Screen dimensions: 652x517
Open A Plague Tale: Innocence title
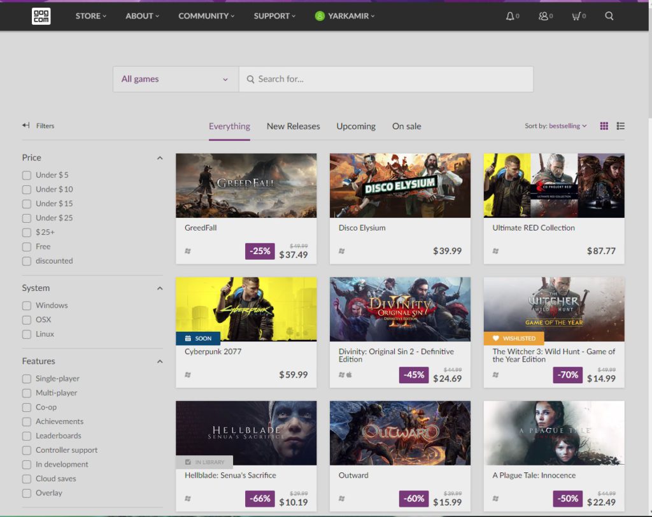(534, 476)
